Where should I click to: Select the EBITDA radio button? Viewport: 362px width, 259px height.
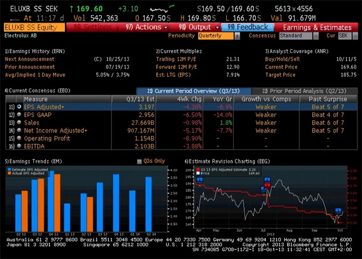pyautogui.click(x=19, y=146)
